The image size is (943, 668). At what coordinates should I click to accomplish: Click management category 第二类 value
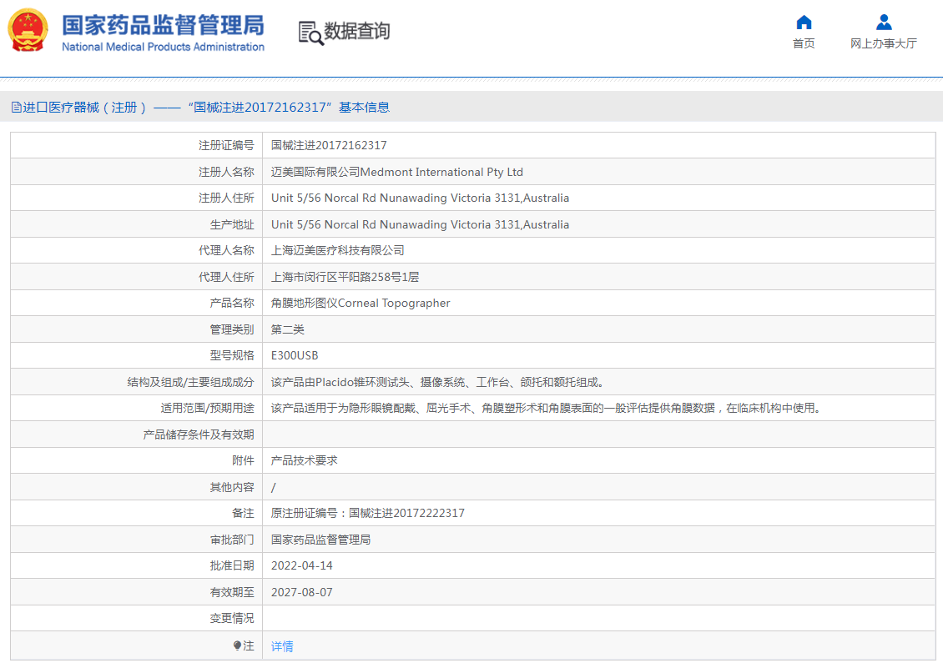(287, 329)
